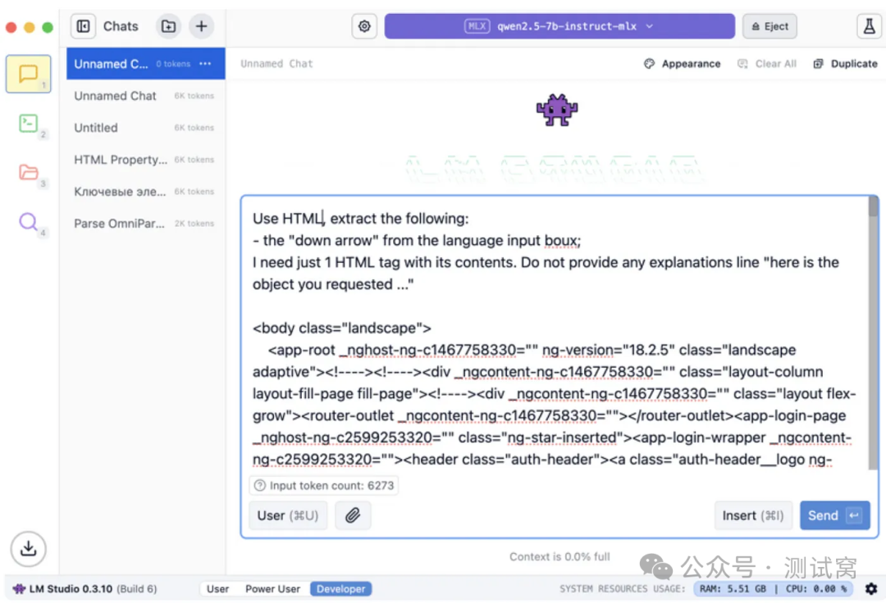Viewport: 886px width, 603px height.
Task: Click the Context is 0.0% full text
Action: coord(559,556)
